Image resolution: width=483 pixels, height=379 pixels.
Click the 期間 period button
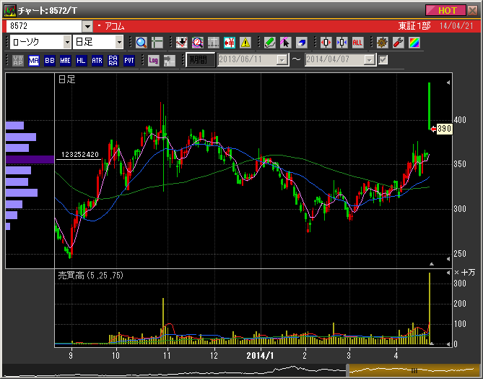point(199,60)
